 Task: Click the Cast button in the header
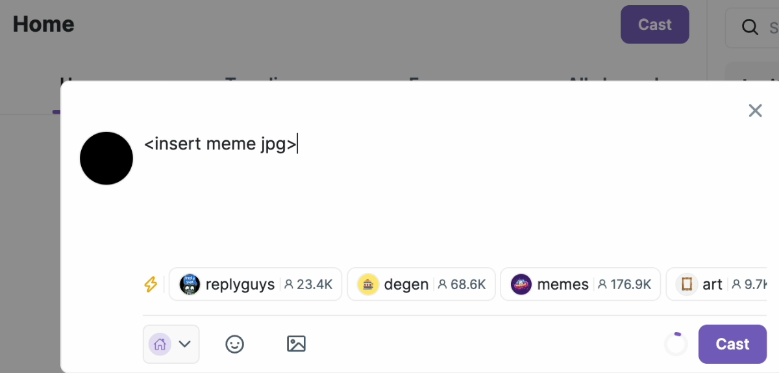(654, 25)
